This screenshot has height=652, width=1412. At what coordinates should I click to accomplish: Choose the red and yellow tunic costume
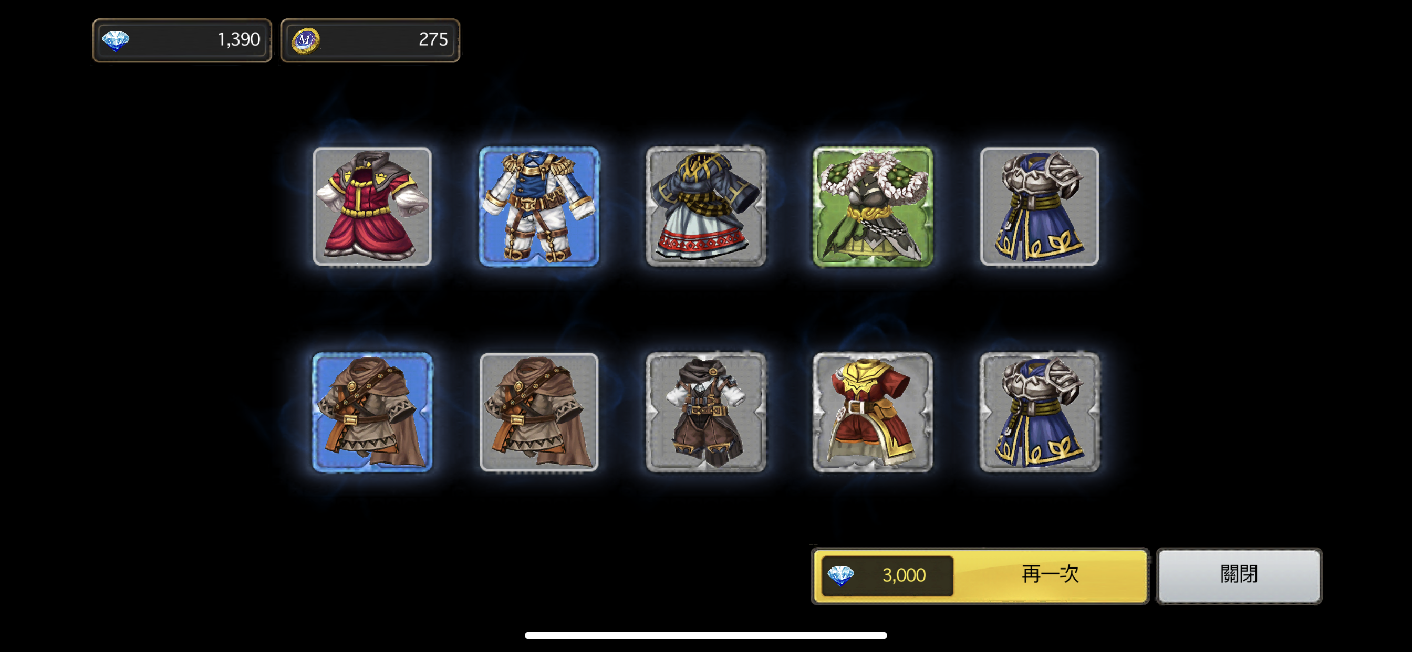coord(873,413)
